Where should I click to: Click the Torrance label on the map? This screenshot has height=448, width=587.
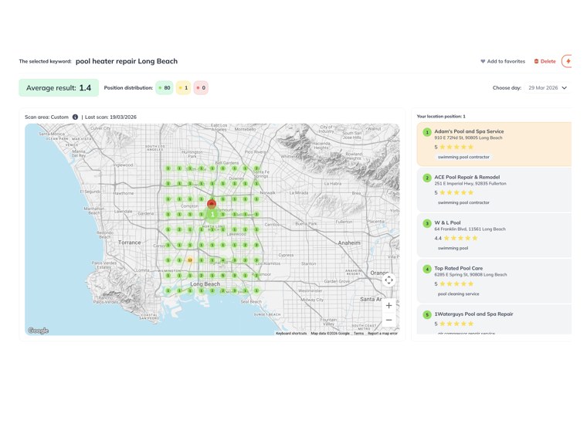pyautogui.click(x=130, y=243)
